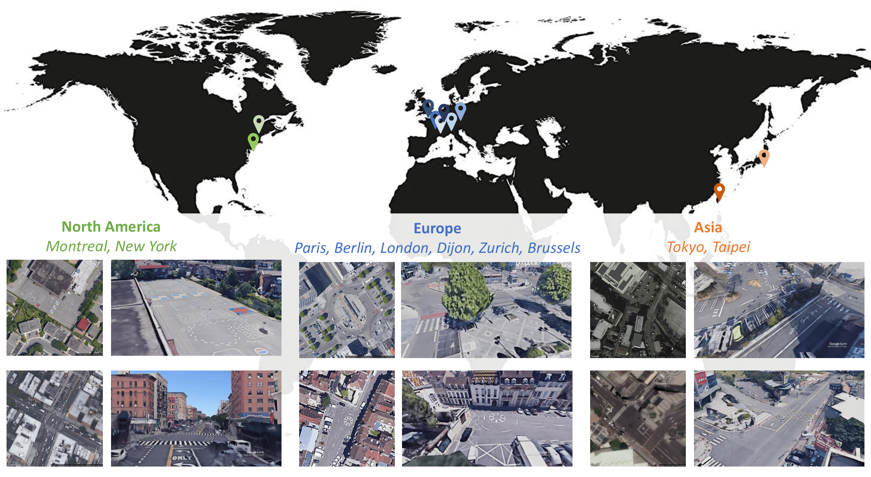Click the word 'Paris'
The width and height of the screenshot is (871, 477).
[311, 248]
